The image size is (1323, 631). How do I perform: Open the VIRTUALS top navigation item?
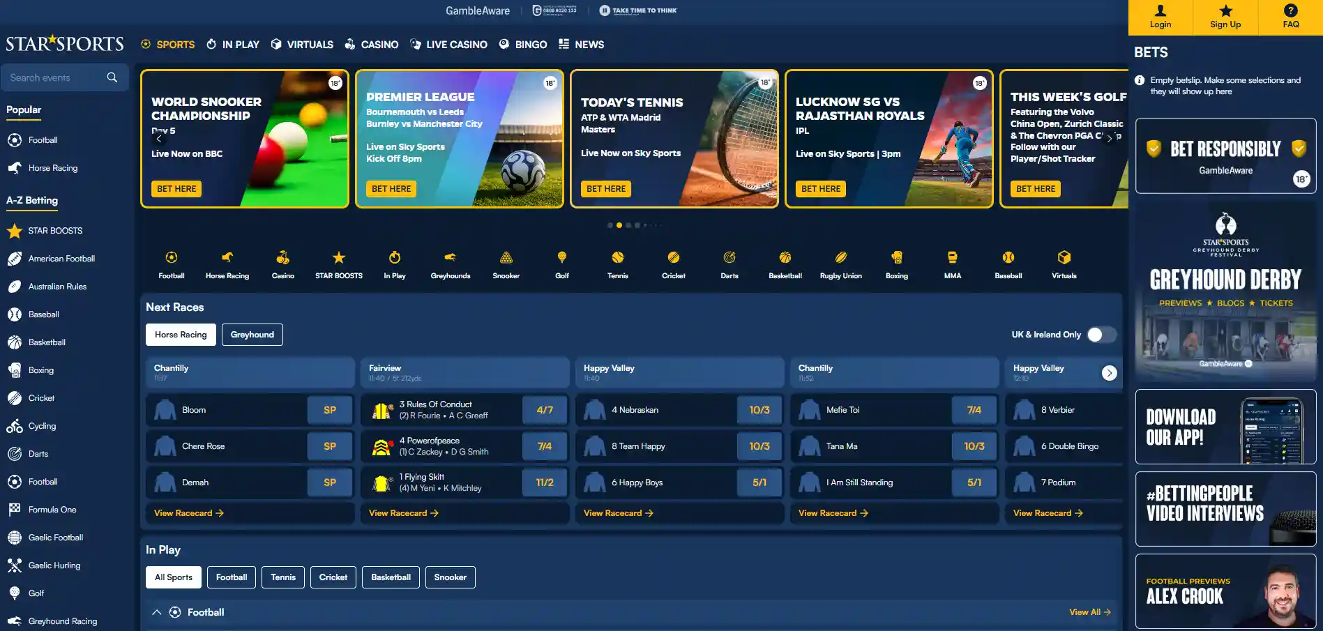click(302, 45)
